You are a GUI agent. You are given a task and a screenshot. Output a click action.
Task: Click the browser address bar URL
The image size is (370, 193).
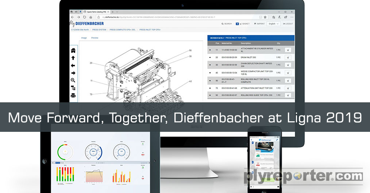pos(159,17)
